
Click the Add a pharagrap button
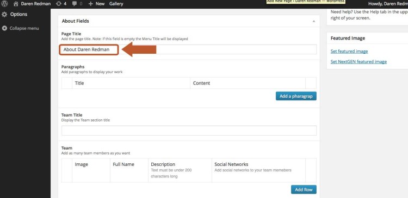click(x=296, y=96)
